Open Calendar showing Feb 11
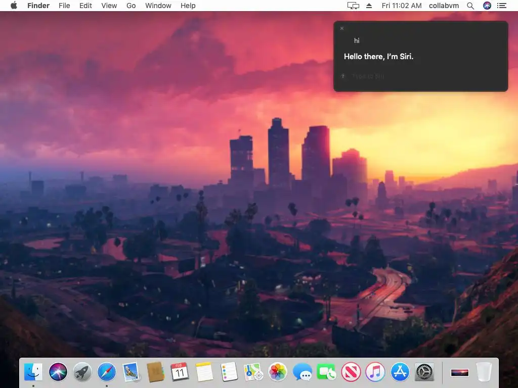The height and width of the screenshot is (388, 518). [180, 372]
